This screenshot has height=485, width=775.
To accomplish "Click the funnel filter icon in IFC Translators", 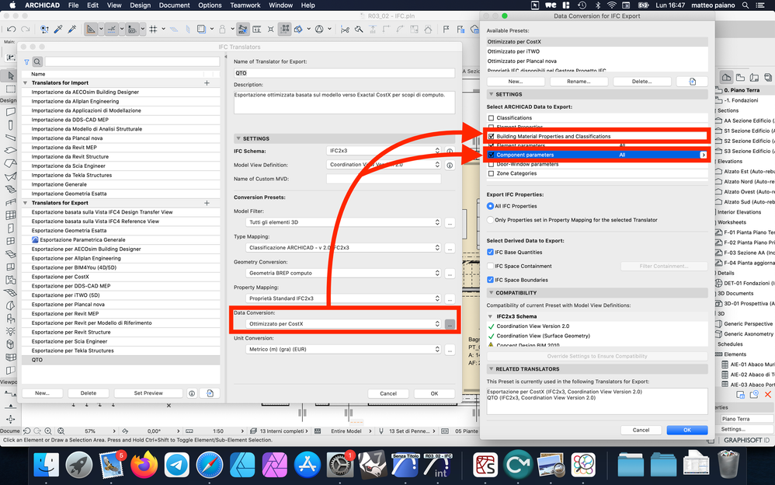I will tap(26, 62).
